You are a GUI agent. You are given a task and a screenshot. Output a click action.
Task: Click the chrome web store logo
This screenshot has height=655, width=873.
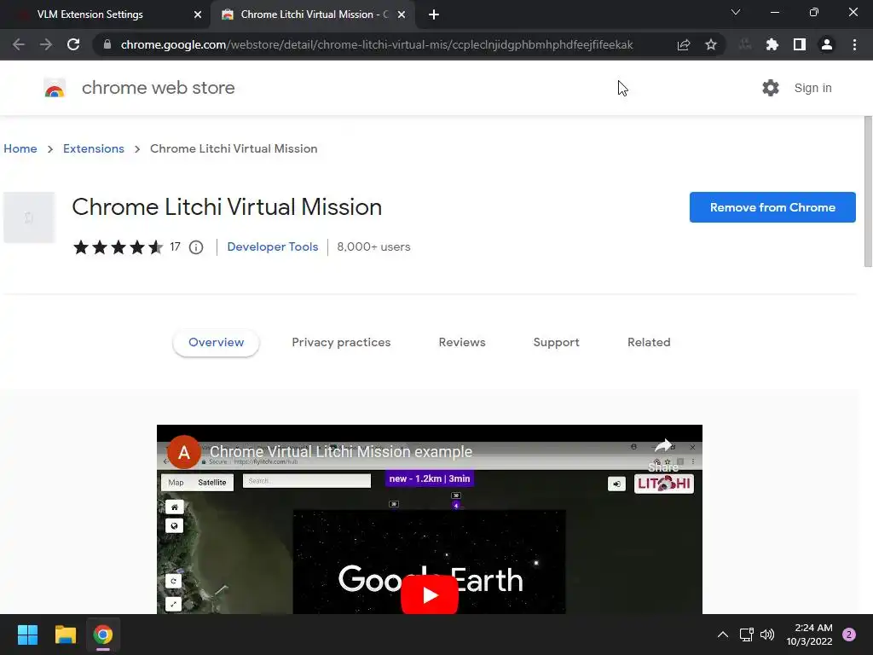click(55, 88)
